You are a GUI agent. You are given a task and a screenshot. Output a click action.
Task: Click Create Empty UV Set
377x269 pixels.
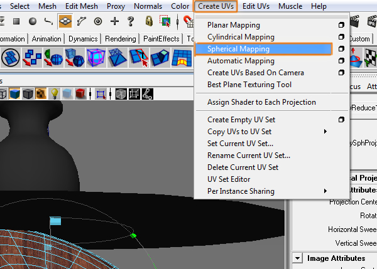241,120
